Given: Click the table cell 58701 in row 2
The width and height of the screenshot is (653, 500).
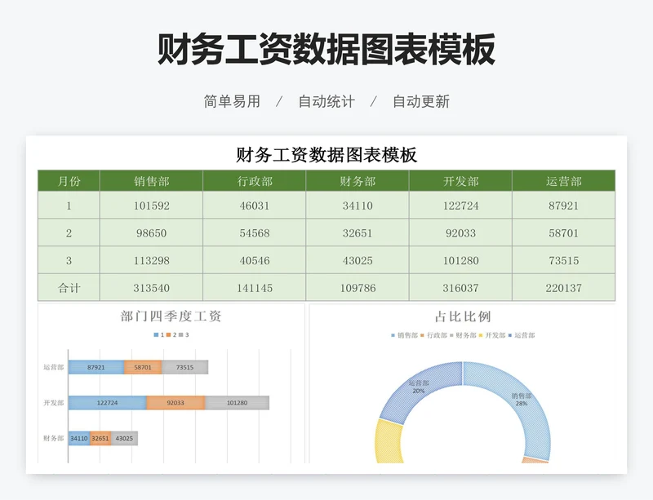Looking at the screenshot, I should tap(563, 232).
